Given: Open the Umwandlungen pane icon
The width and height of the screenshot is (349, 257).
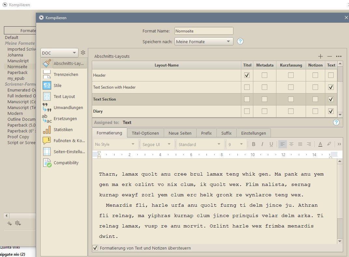Looking at the screenshot, I should pos(47,107).
